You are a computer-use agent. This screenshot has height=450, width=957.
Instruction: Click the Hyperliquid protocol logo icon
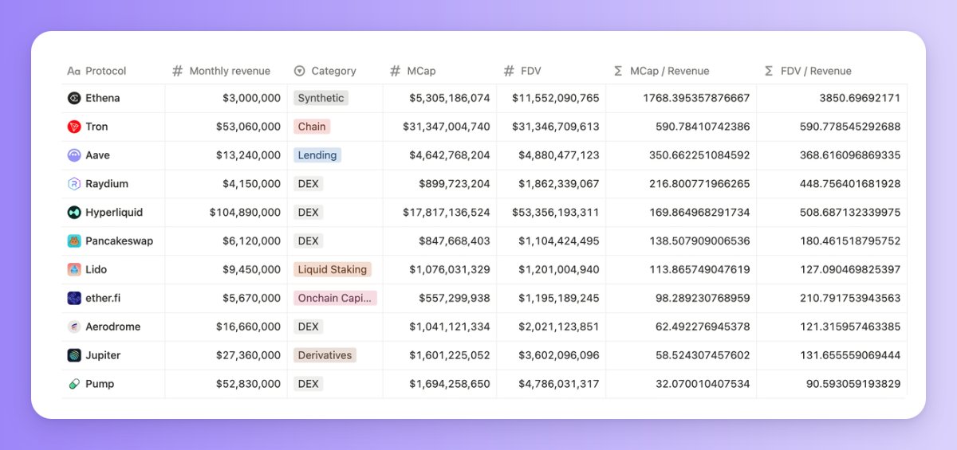click(74, 213)
